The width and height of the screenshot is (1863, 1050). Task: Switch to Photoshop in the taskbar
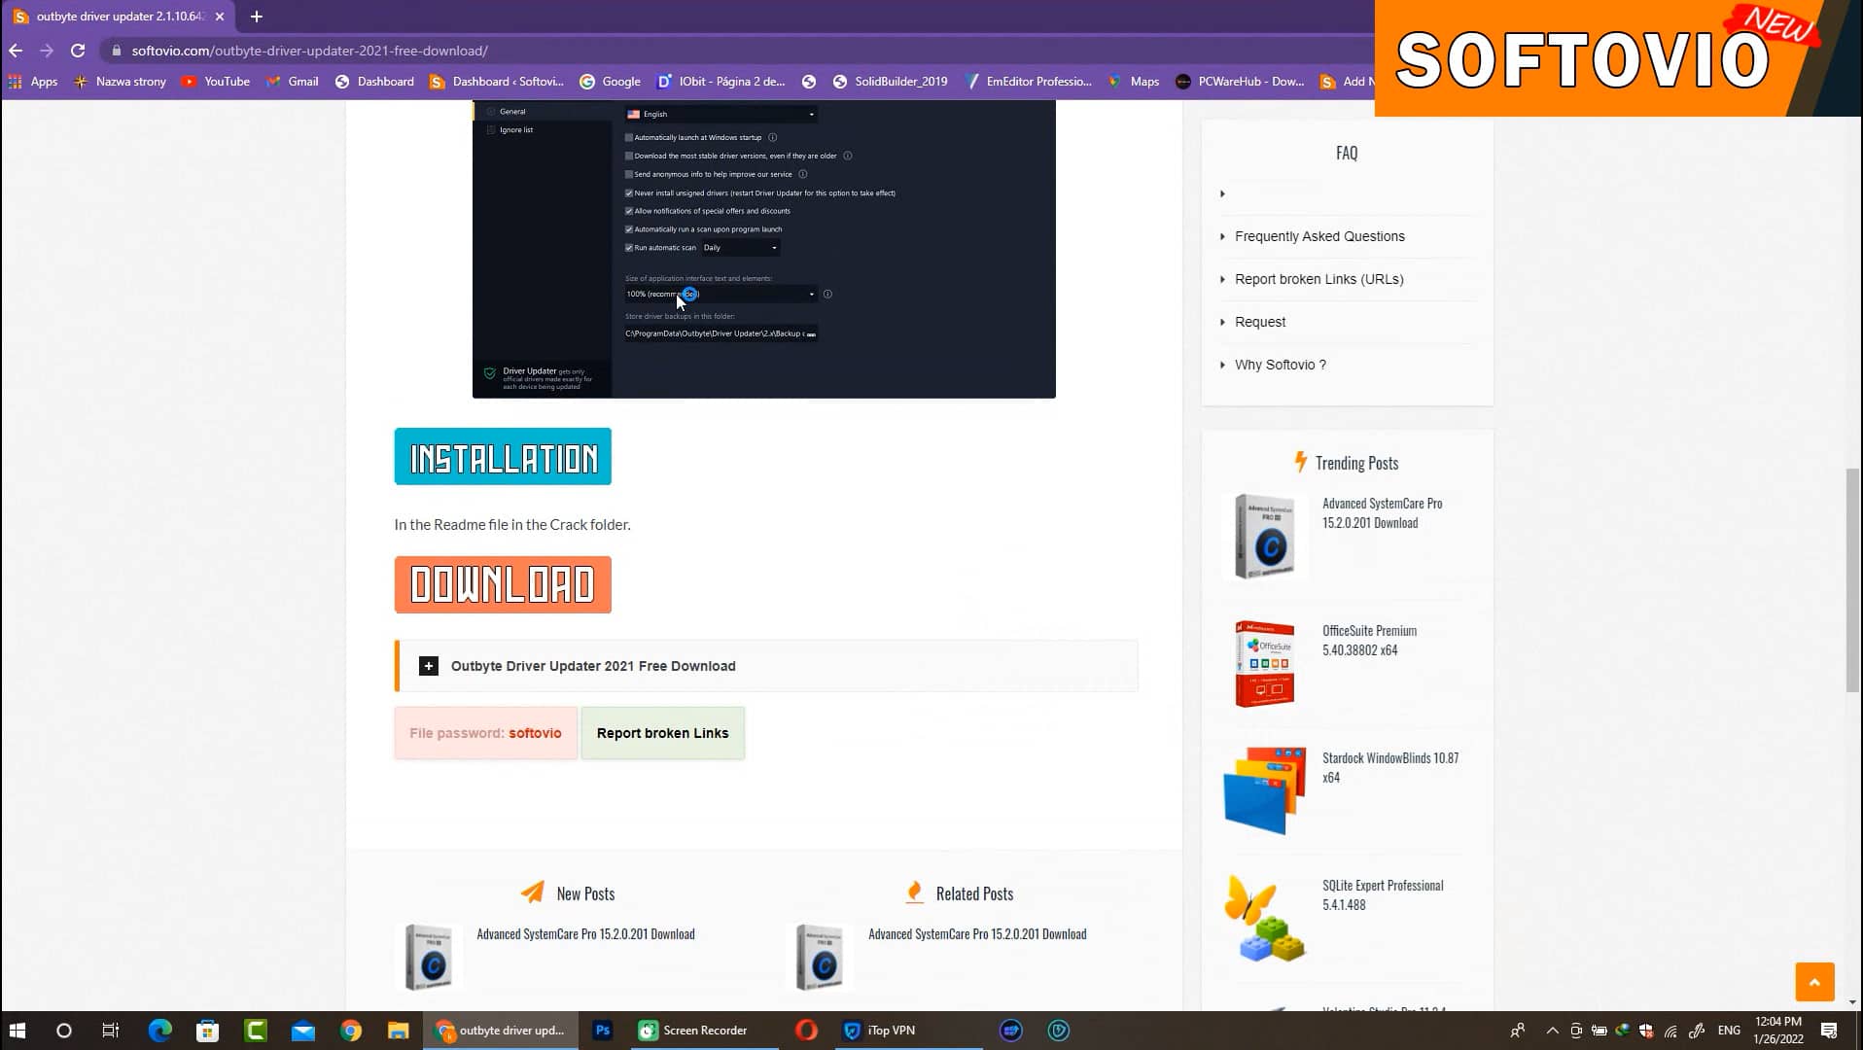(x=603, y=1031)
